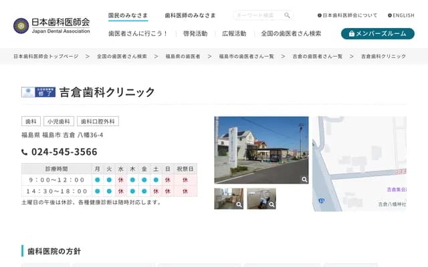
Task: Click the 祝祭日 column header
Action: pyautogui.click(x=185, y=169)
